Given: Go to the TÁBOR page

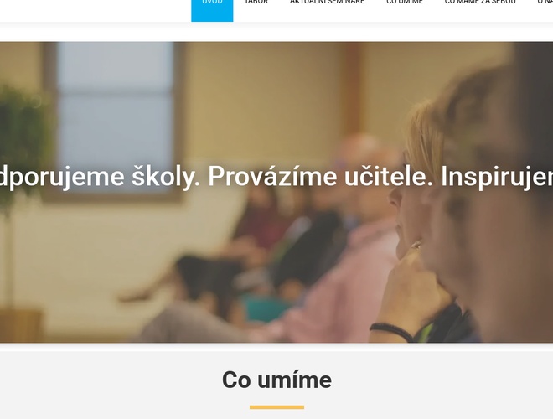Looking at the screenshot, I should [256, 3].
